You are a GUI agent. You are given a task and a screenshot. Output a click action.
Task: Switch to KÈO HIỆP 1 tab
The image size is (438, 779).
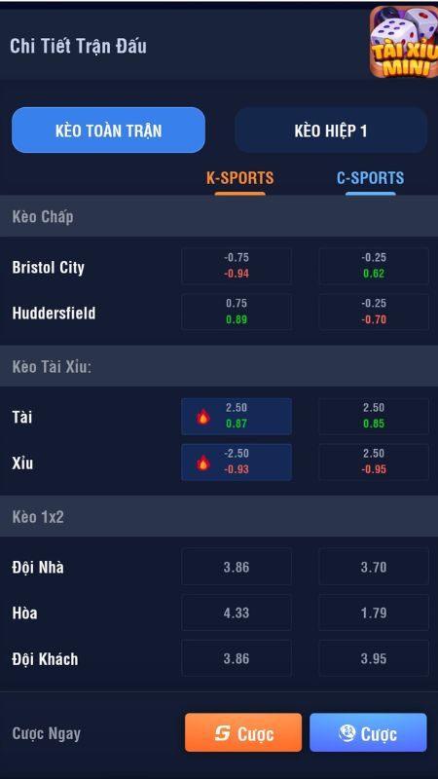[x=331, y=130]
